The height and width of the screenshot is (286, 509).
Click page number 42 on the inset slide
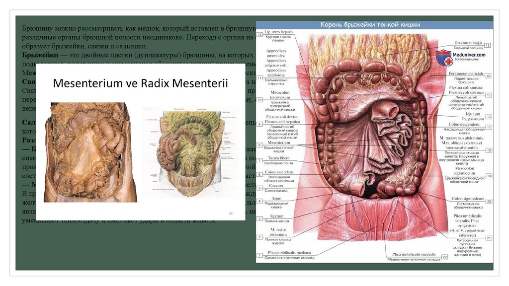tap(230, 213)
